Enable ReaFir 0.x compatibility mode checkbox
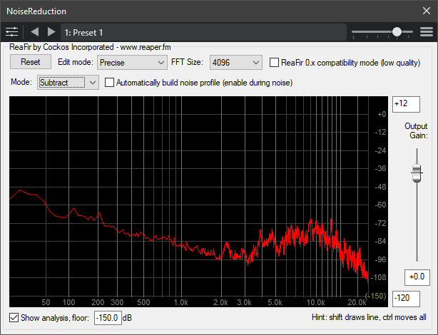The width and height of the screenshot is (438, 335). pos(274,62)
